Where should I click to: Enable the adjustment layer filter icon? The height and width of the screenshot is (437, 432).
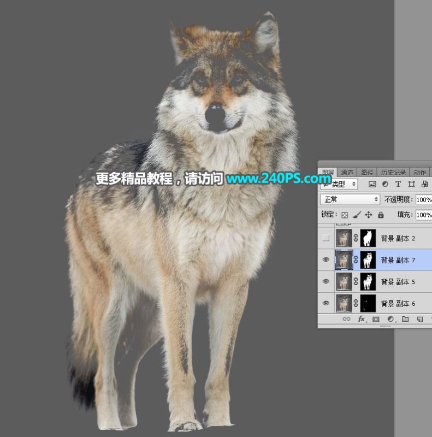pos(385,184)
